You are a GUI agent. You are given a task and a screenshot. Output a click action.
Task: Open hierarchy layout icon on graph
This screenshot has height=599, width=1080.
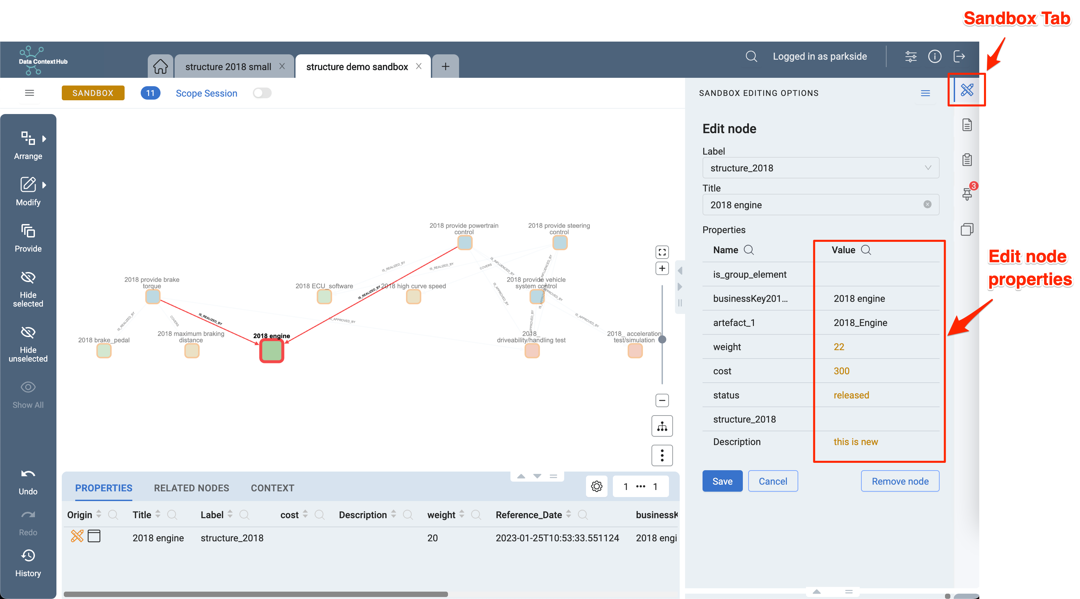tap(662, 426)
